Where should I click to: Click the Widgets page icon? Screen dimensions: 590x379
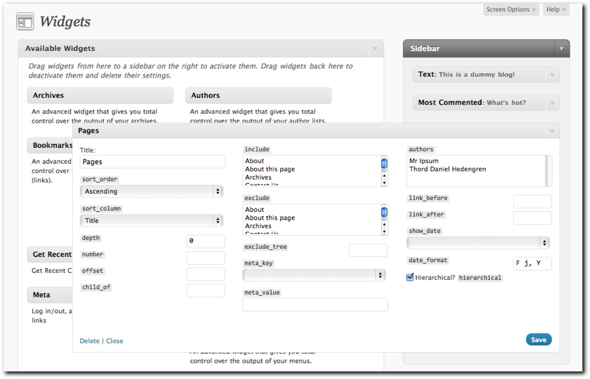pos(25,22)
